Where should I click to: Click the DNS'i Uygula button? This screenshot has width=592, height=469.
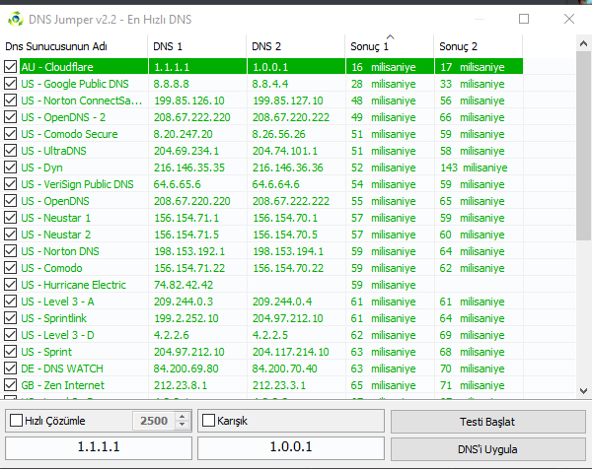coord(487,449)
